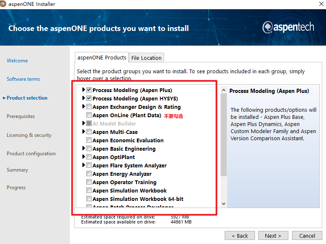Tick the Aspen Energy Analyzer checkbox

click(x=89, y=174)
